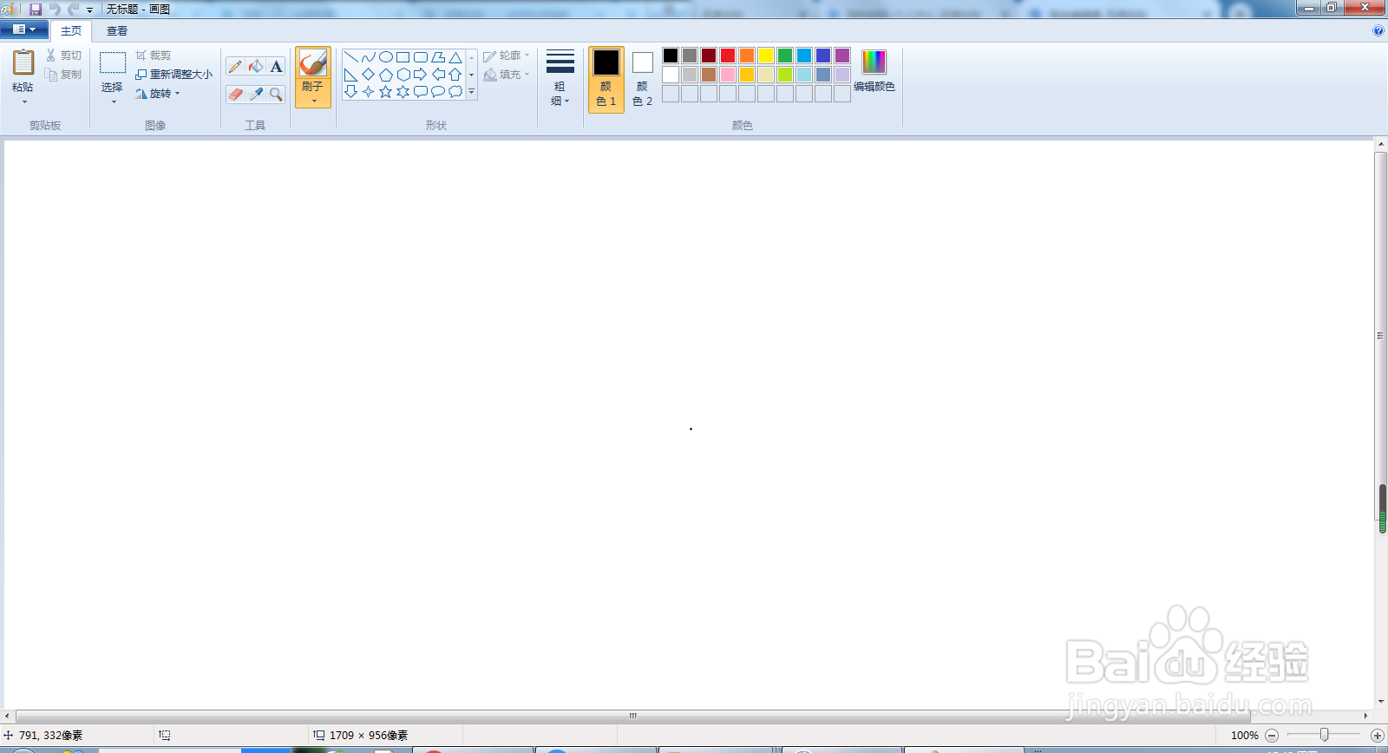Viewport: 1388px width, 753px height.
Task: Choose the green color swatch
Action: [785, 56]
